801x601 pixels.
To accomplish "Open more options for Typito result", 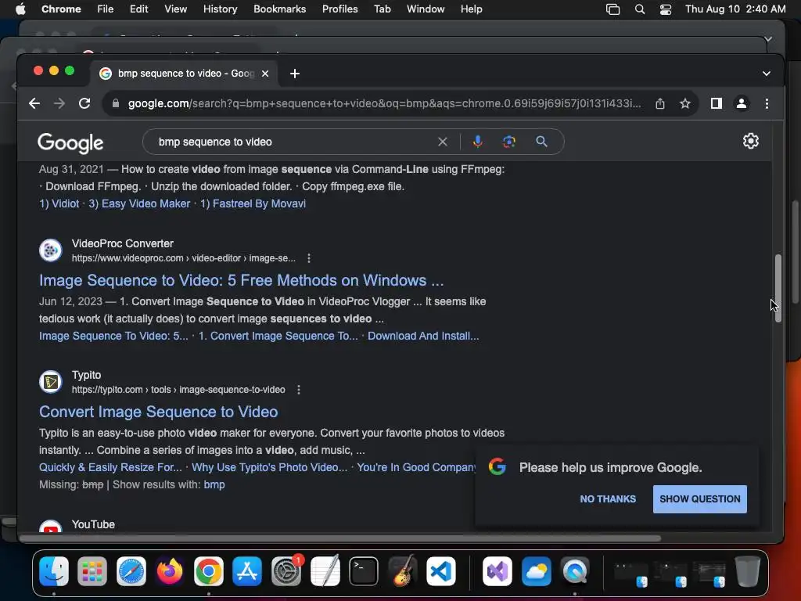I will tap(299, 390).
